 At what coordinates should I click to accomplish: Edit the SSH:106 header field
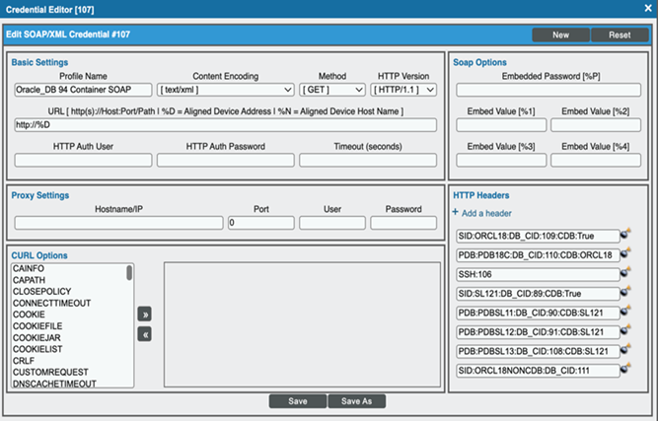pos(538,275)
